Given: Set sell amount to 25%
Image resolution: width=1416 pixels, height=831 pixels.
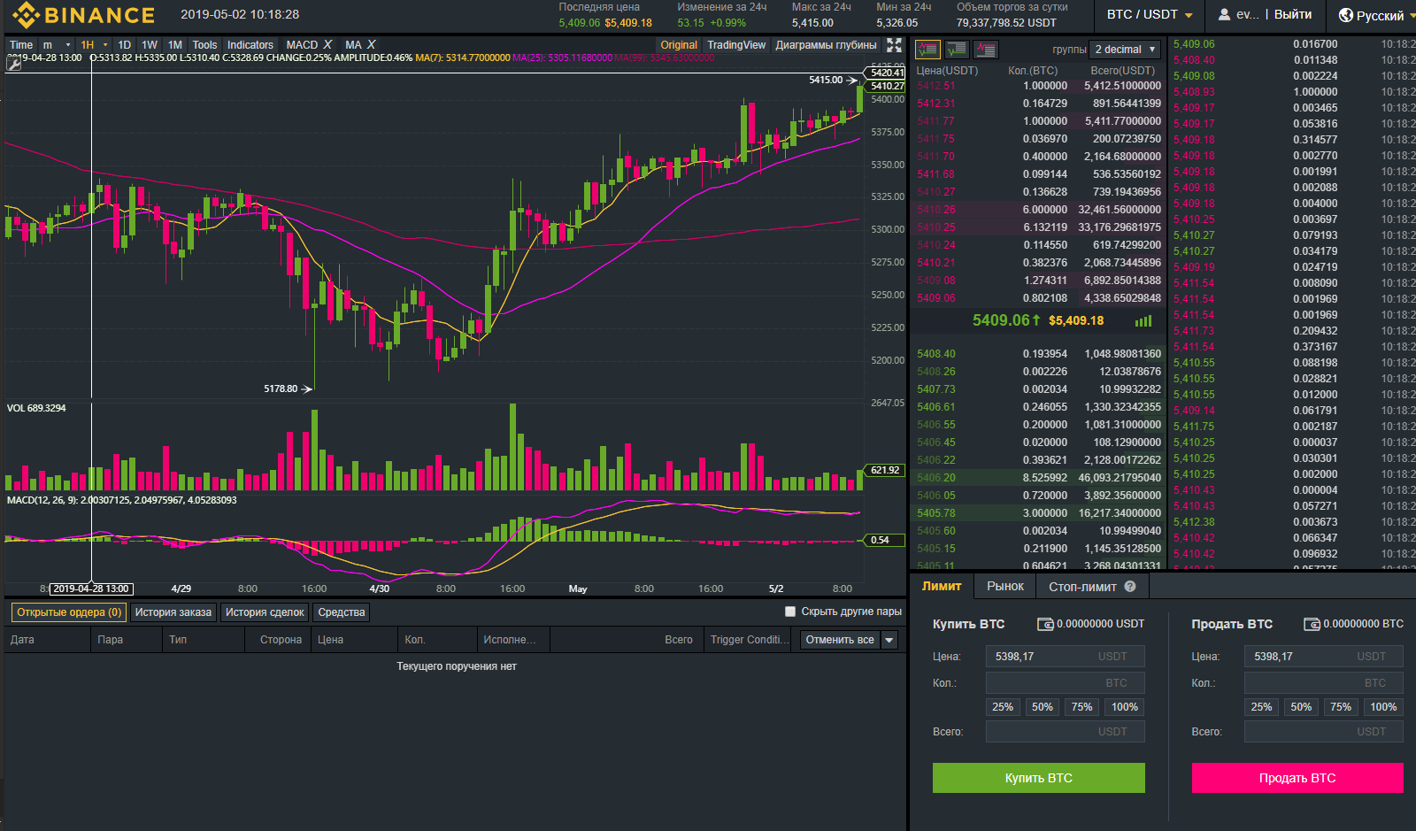Looking at the screenshot, I should click(1261, 707).
